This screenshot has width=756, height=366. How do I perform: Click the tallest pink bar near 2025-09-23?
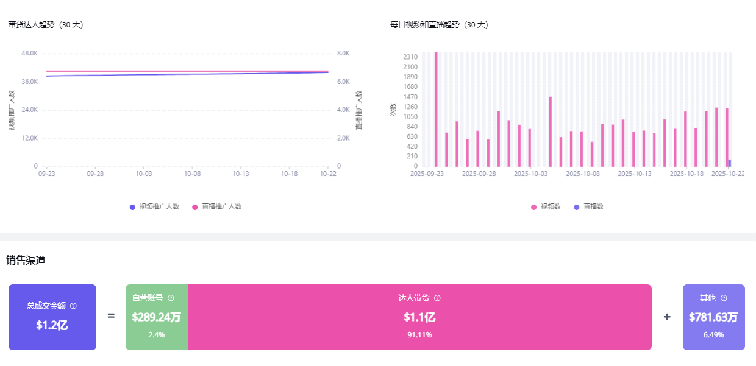(436, 110)
